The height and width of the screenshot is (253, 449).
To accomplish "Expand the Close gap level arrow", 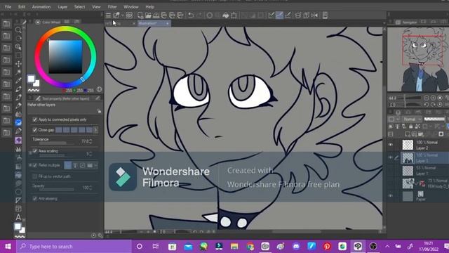I will (95, 130).
